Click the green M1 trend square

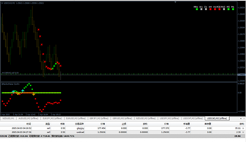pos(233,9)
